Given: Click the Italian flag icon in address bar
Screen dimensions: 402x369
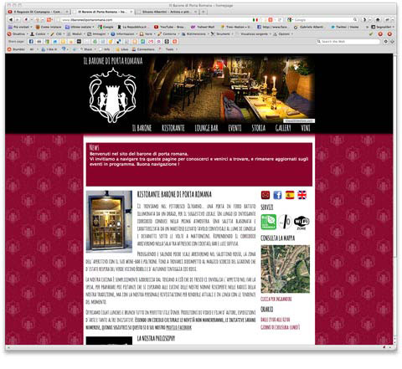Looking at the screenshot, I should click(x=255, y=20).
